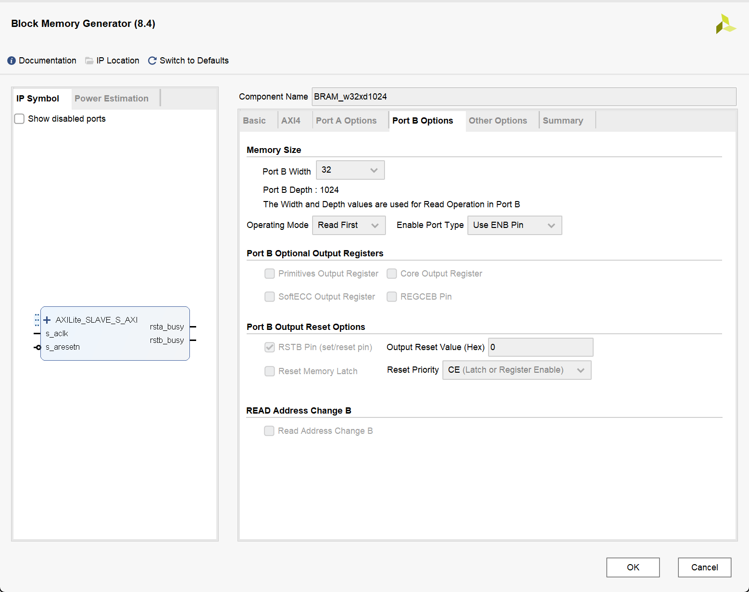
Task: Switch to Power Estimation tab
Action: 112,99
